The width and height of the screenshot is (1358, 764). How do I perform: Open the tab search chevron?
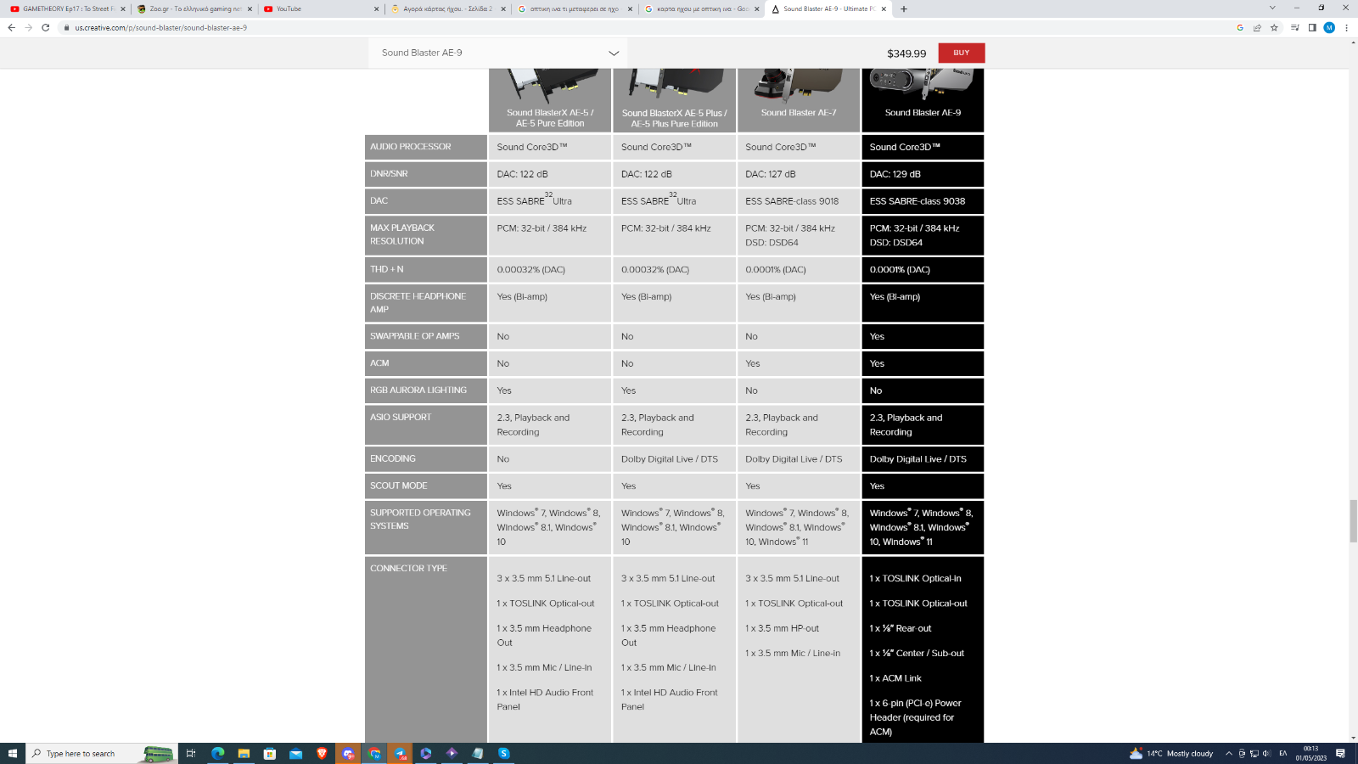point(1272,8)
